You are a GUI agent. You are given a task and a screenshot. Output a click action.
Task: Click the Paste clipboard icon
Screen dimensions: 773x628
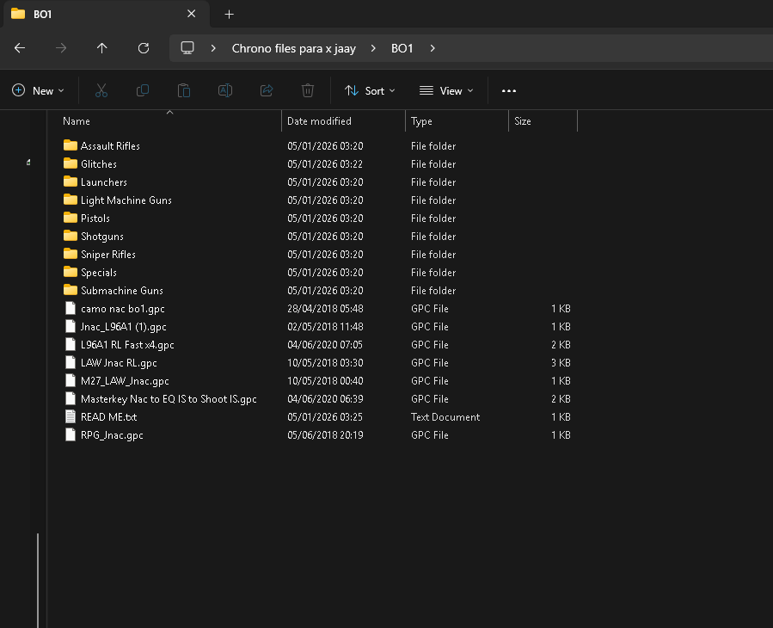pos(183,90)
